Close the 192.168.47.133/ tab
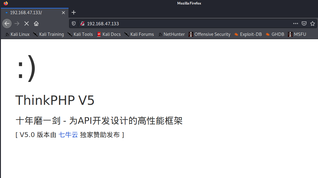This screenshot has width=318, height=178. [63, 13]
